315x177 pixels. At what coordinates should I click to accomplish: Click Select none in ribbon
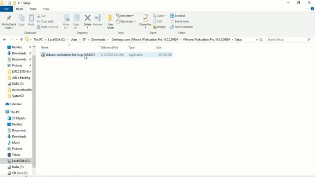click(179, 21)
